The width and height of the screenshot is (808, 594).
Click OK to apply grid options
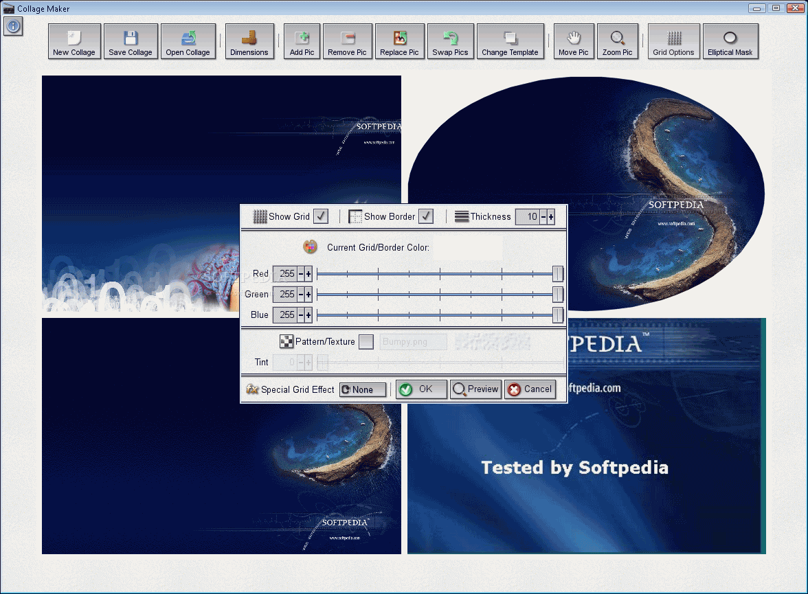tap(421, 389)
